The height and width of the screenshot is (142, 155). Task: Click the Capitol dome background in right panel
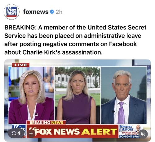point(142,88)
